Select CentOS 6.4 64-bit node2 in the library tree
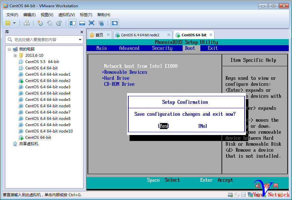Viewport: 292px width, 200px height. tap(48, 81)
